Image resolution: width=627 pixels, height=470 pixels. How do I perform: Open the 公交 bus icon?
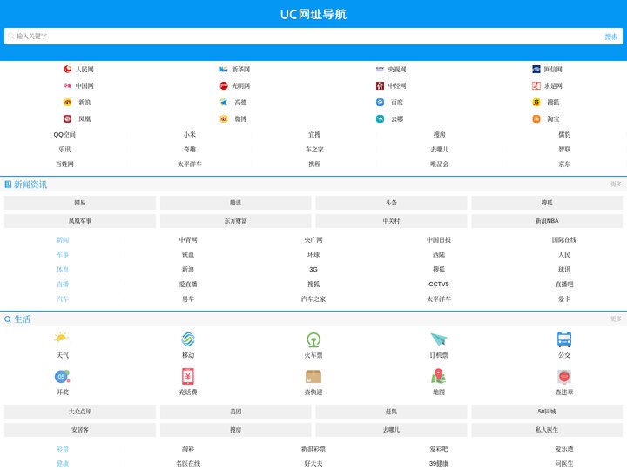pyautogui.click(x=564, y=339)
